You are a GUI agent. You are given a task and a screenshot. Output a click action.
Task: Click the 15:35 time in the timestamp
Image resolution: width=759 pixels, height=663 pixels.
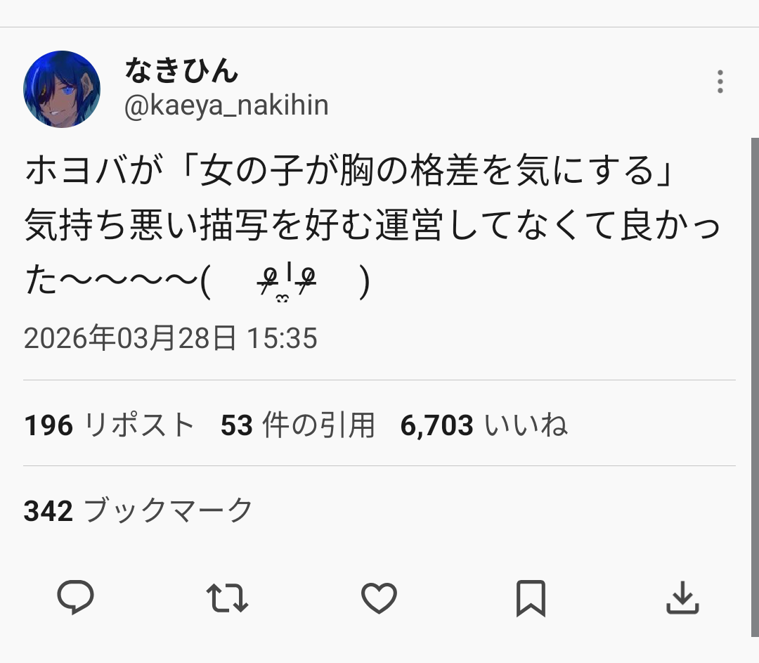click(282, 339)
